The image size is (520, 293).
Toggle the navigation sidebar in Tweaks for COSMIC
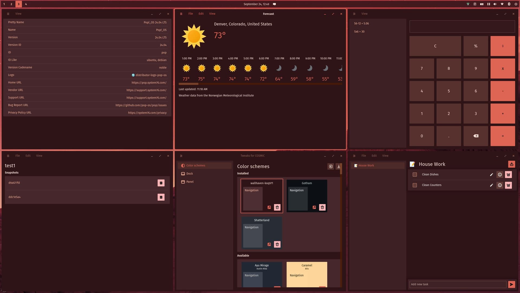[x=181, y=156]
